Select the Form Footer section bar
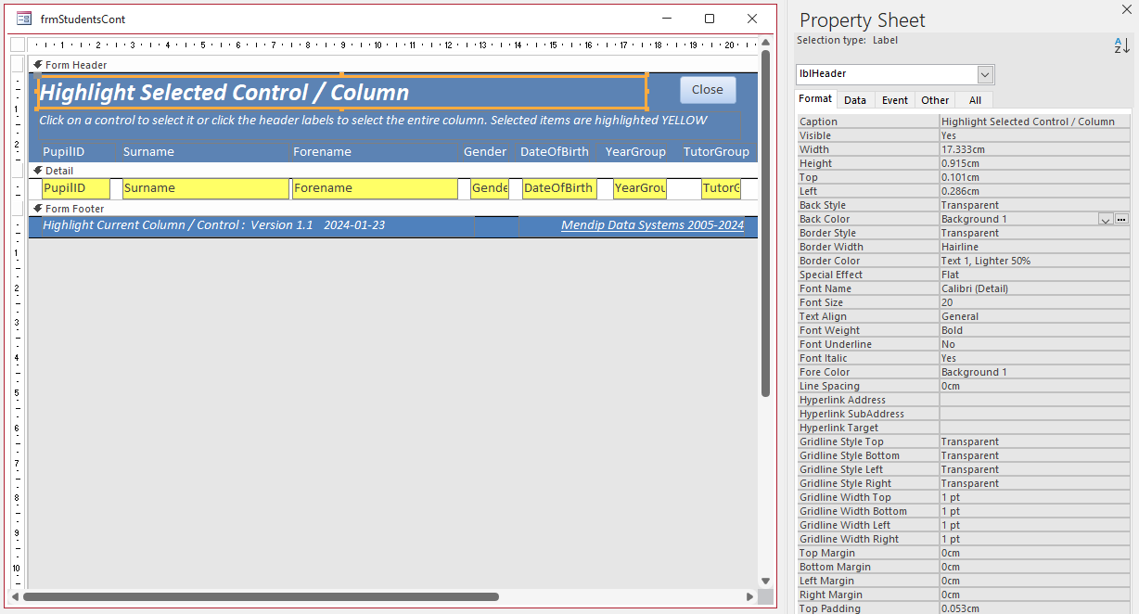 [x=393, y=209]
